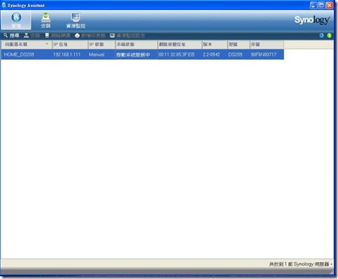
Task: Select the HOME_DS209 server name cell
Action: (x=27, y=54)
